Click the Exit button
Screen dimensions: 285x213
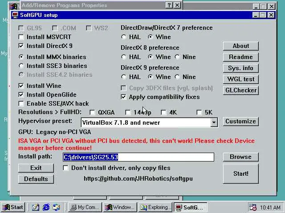[36, 168]
